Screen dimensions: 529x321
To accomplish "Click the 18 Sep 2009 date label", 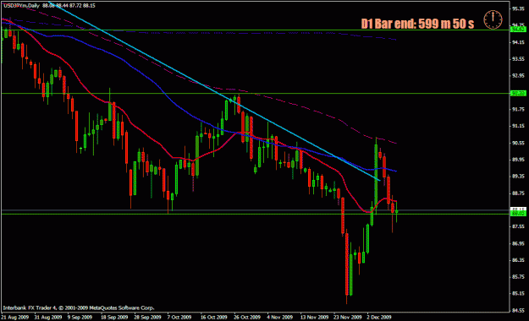I will point(114,317).
